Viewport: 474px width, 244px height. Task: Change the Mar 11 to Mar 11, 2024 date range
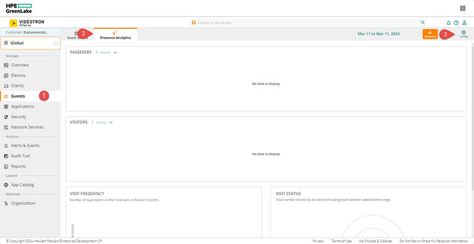coord(378,34)
